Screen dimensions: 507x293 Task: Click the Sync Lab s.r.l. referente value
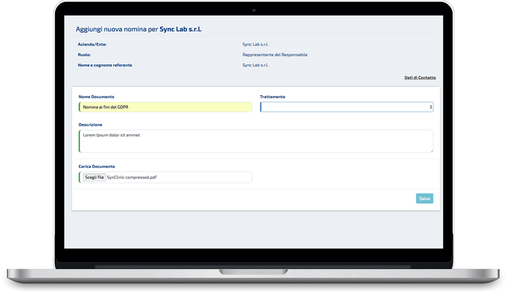(x=255, y=65)
